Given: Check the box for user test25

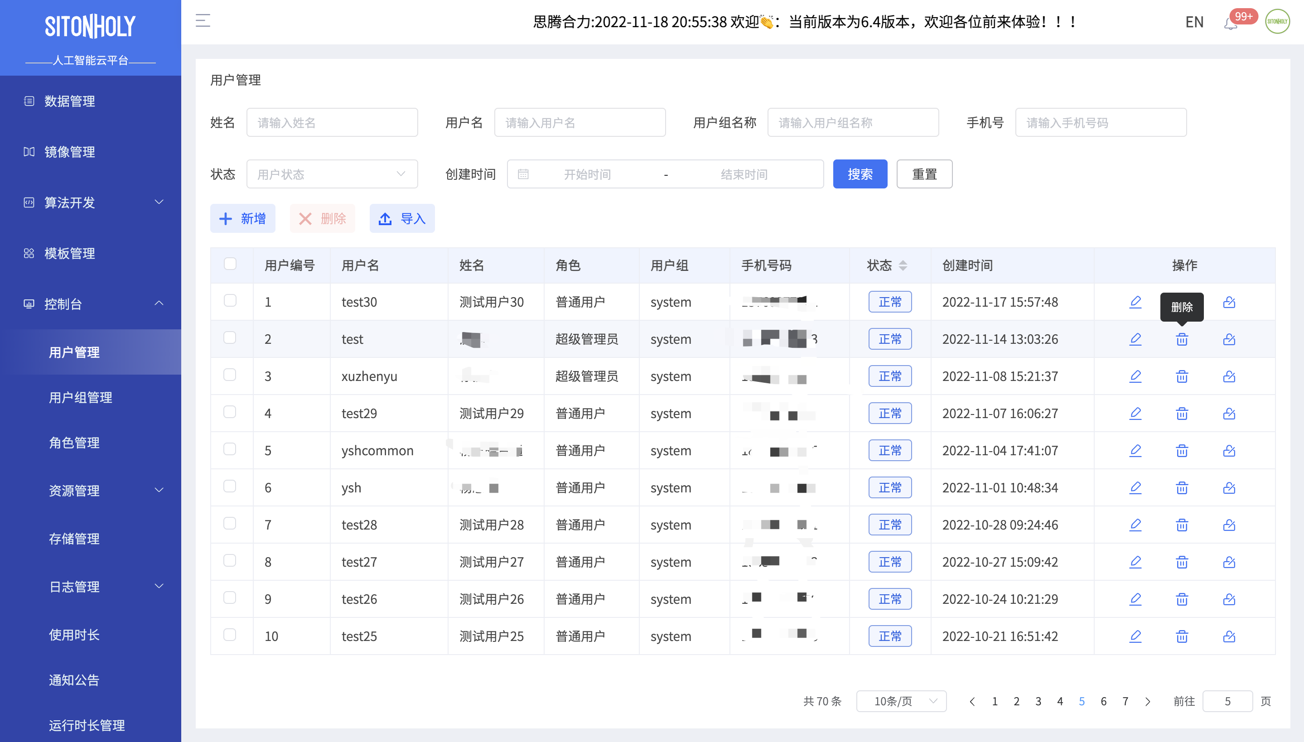Looking at the screenshot, I should (x=230, y=635).
